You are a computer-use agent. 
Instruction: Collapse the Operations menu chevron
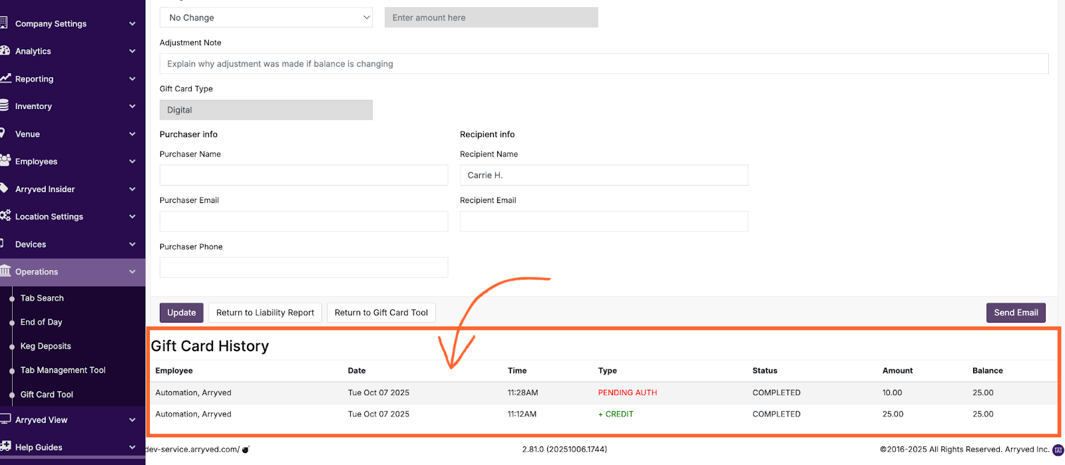(x=132, y=272)
